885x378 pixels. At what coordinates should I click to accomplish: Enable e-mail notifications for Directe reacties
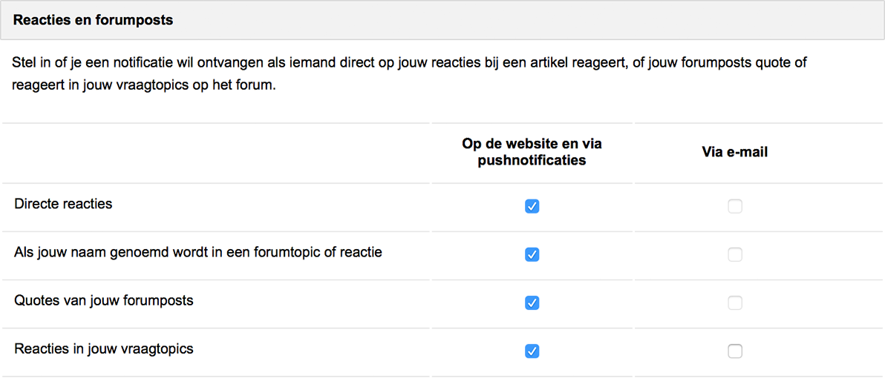point(734,206)
